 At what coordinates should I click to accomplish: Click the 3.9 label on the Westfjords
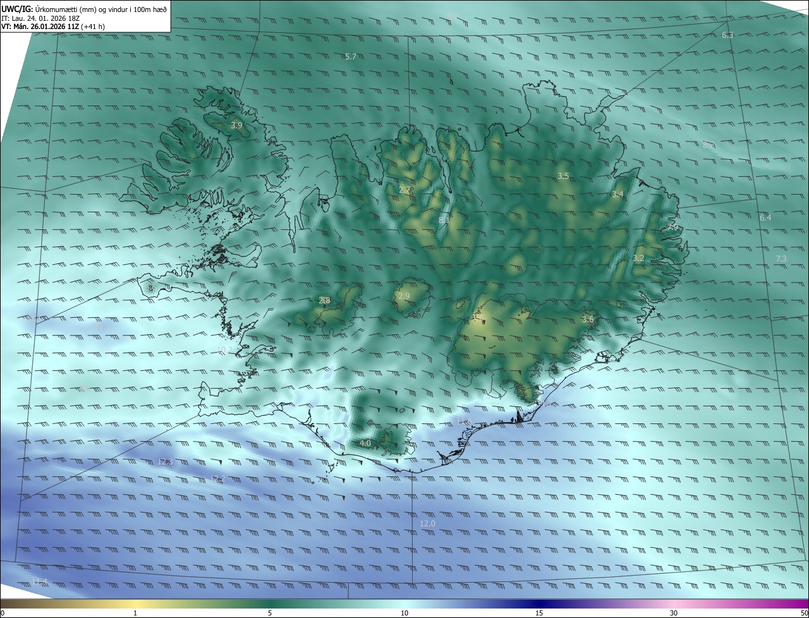coord(236,126)
